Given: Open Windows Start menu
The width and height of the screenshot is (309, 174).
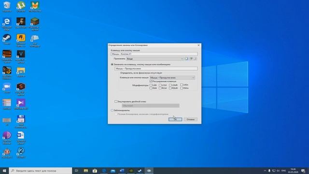Looking at the screenshot, I should (x=4, y=171).
